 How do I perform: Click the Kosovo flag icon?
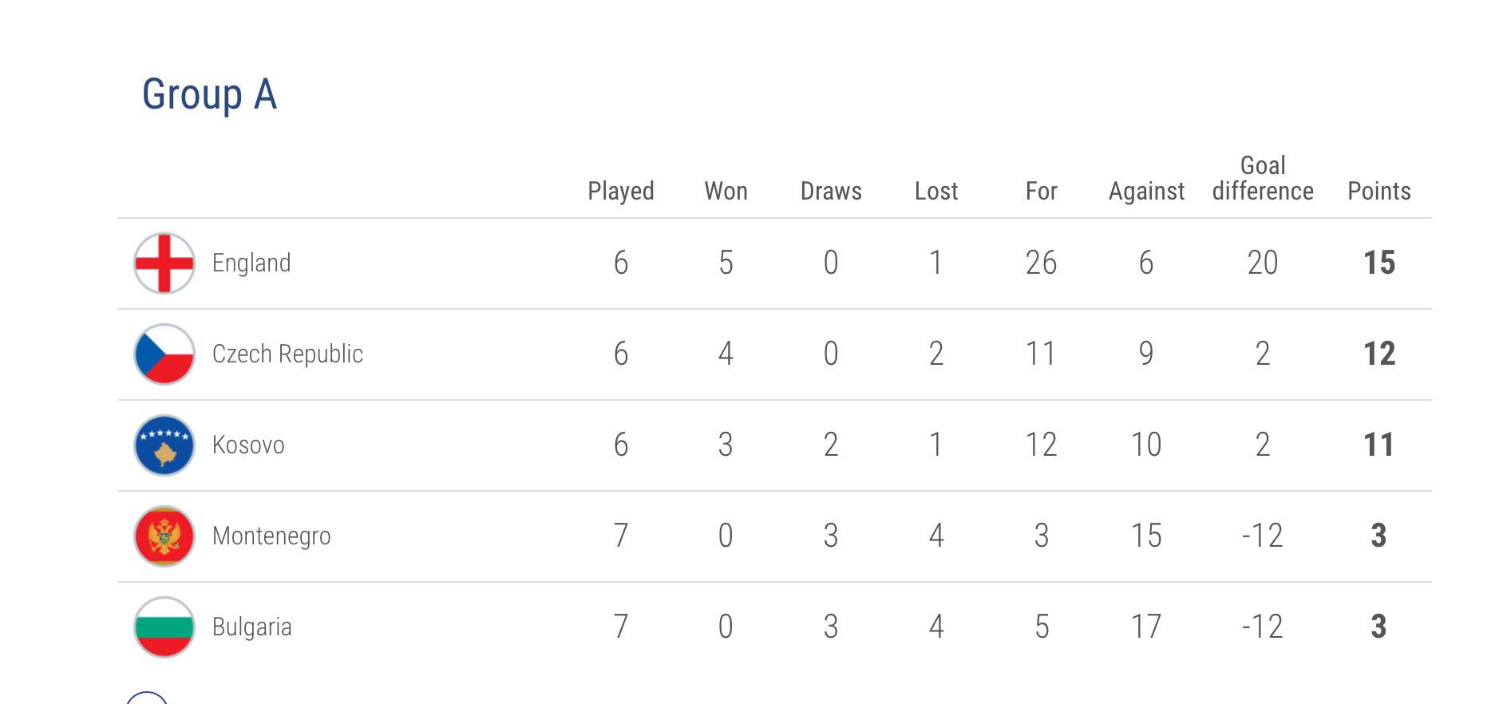[x=164, y=445]
